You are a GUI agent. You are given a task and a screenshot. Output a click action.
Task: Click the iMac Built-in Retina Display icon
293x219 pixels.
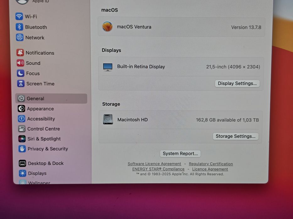click(108, 67)
